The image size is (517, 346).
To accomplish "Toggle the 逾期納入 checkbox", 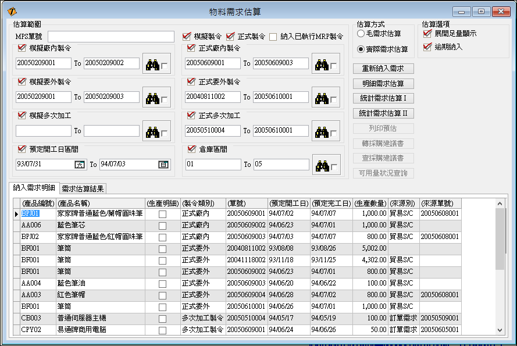I will [427, 47].
